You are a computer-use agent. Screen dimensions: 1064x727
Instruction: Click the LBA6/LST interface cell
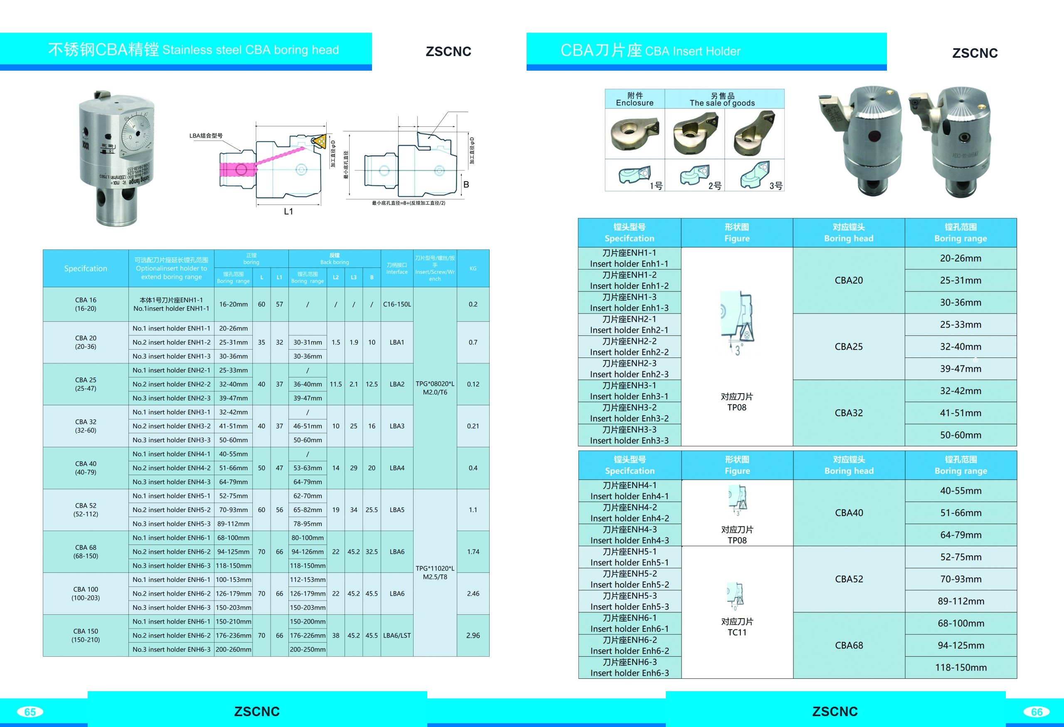click(x=397, y=636)
